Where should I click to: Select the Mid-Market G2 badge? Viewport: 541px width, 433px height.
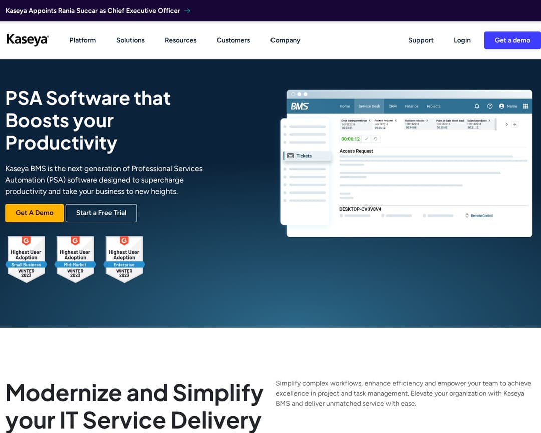point(75,259)
